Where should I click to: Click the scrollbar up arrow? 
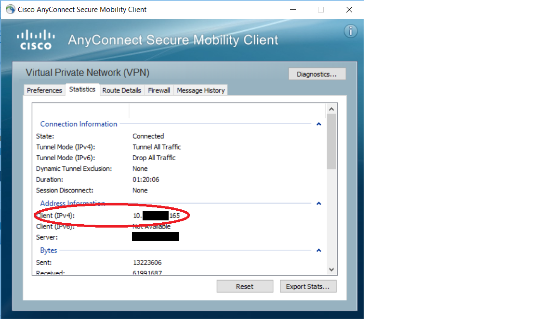331,109
